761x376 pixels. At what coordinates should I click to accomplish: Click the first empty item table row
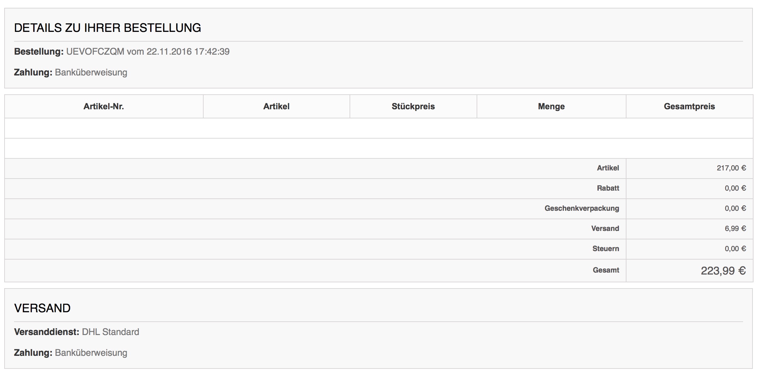[x=379, y=128]
